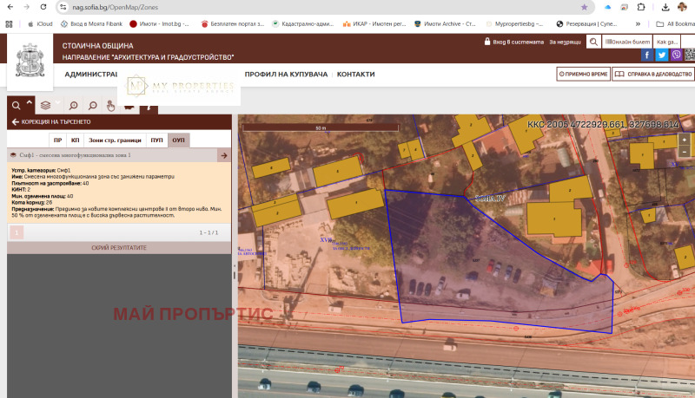
Task: Select the Зони стр. граници tab
Action: tap(115, 140)
